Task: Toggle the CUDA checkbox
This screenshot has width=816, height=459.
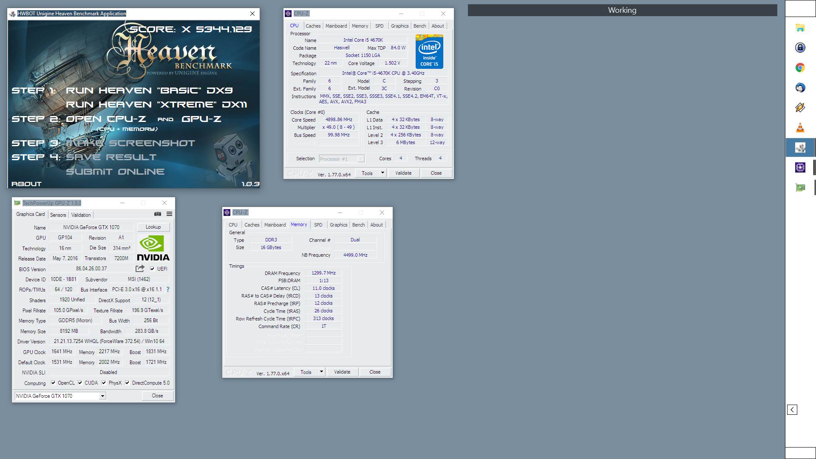Action: pyautogui.click(x=80, y=383)
